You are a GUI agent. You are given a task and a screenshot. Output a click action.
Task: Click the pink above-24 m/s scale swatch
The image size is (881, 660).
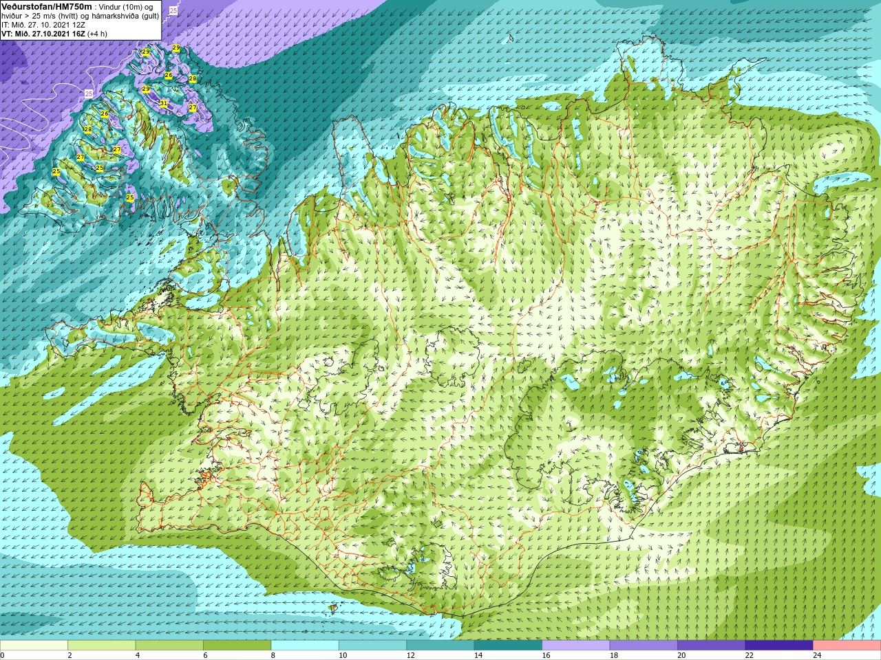click(847, 646)
